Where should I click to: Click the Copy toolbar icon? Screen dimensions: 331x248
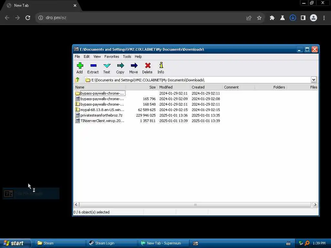[120, 65]
